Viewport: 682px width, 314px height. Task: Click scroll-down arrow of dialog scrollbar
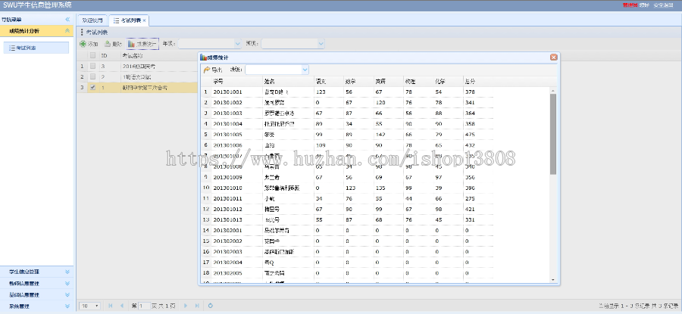point(553,280)
